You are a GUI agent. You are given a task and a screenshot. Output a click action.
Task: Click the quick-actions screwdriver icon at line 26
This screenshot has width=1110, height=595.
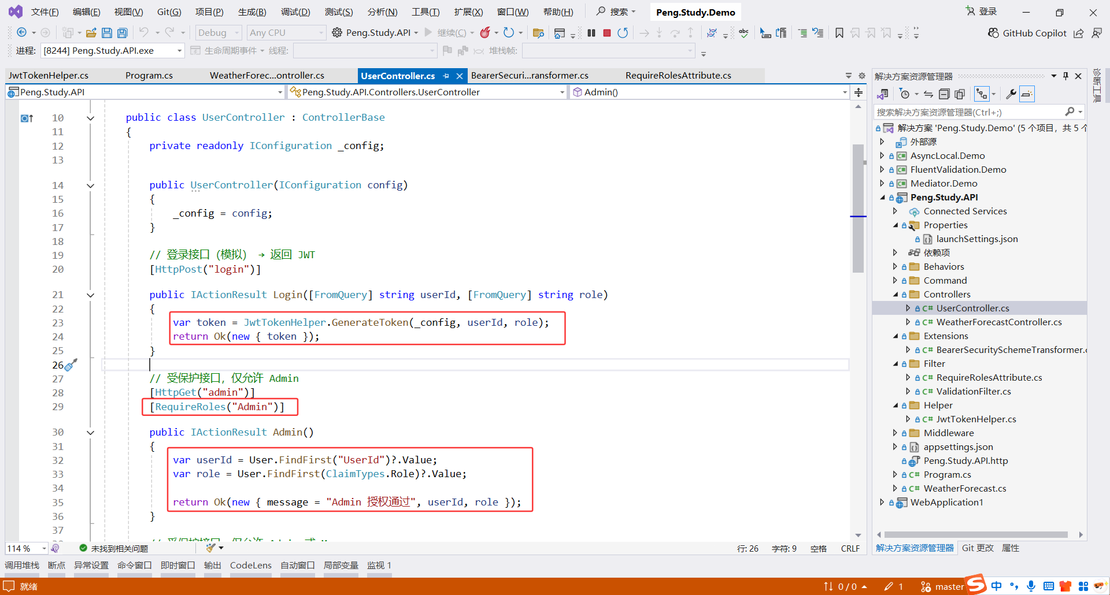(x=71, y=365)
